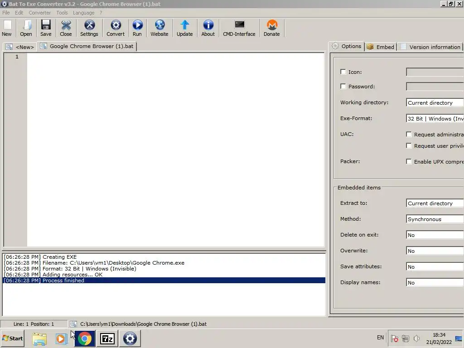The image size is (464, 348).
Task: Open Windows Media Player taskbar icon
Action: (x=61, y=338)
